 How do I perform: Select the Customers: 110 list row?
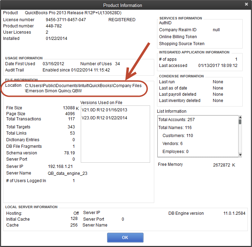[178, 136]
